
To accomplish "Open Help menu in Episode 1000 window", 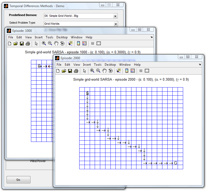I will point(89,37).
